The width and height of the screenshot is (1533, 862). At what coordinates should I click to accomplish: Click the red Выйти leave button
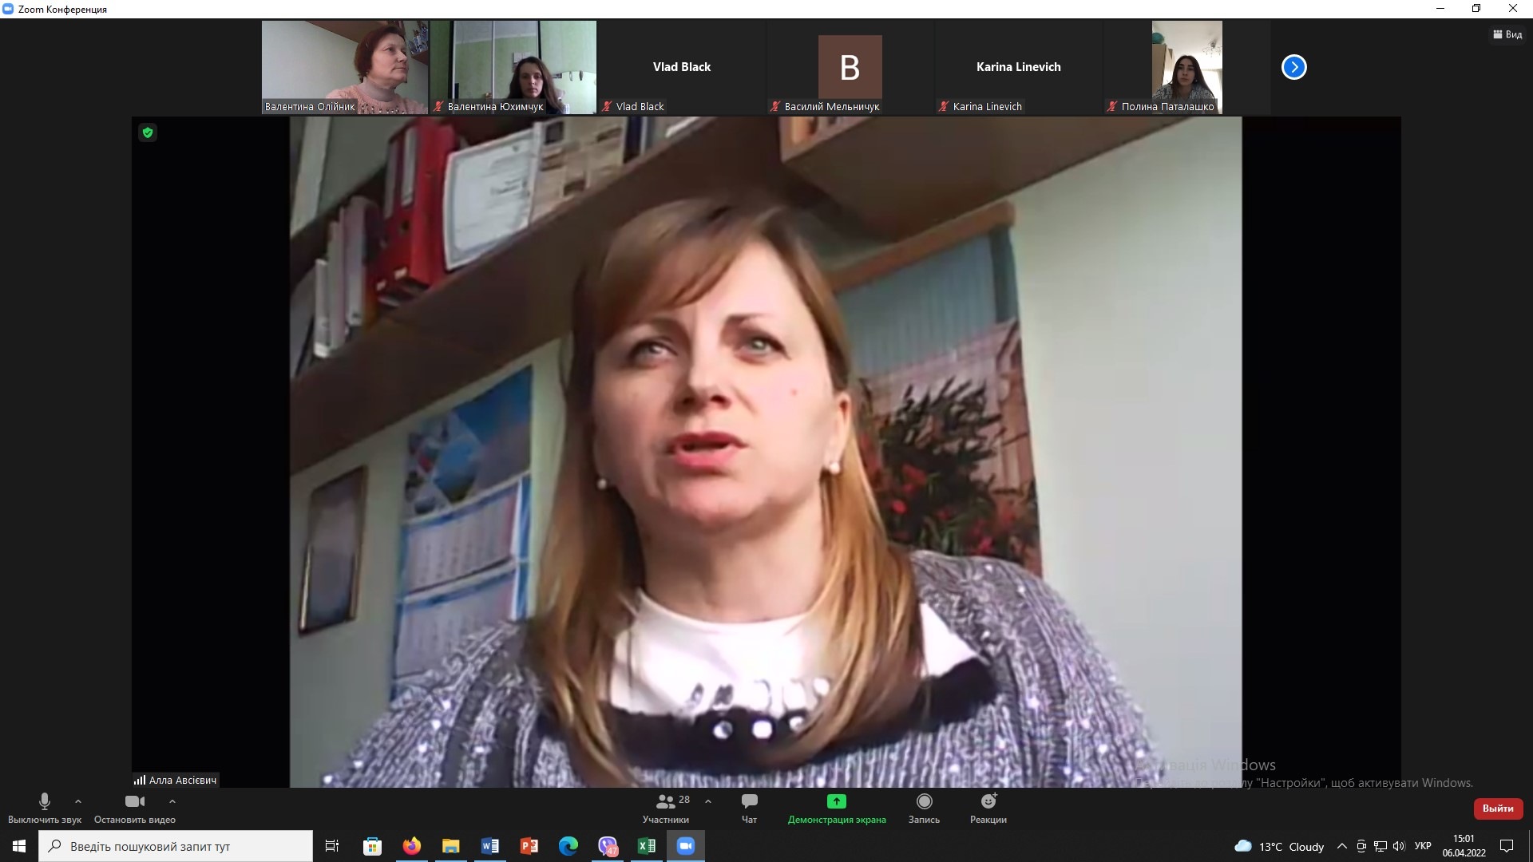click(1497, 809)
